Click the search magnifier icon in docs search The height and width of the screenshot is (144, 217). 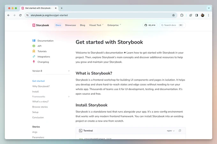162,25
